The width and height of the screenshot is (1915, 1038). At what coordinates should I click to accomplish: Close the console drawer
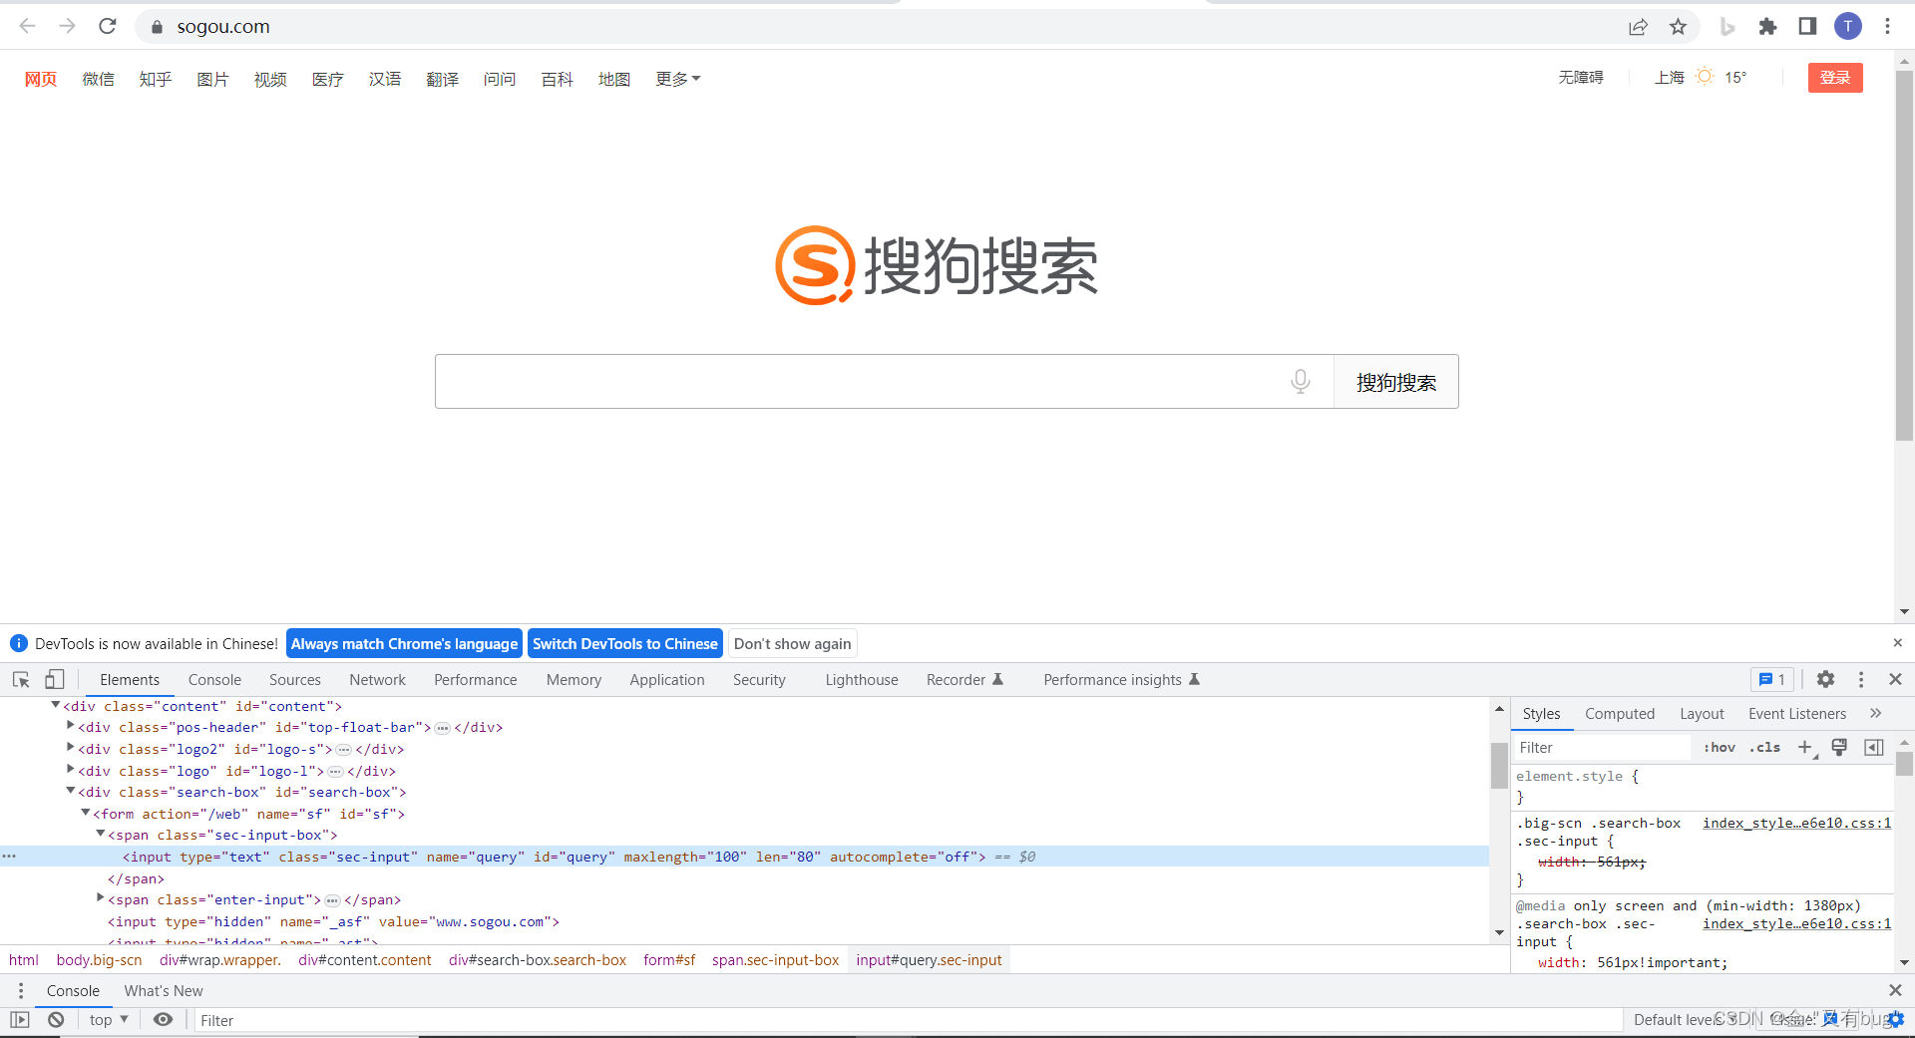1895,990
